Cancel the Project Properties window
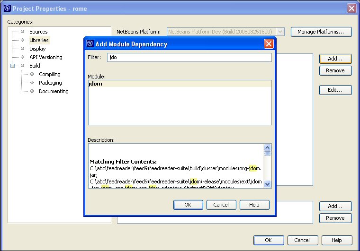This screenshot has width=360, height=251. tap(303, 240)
